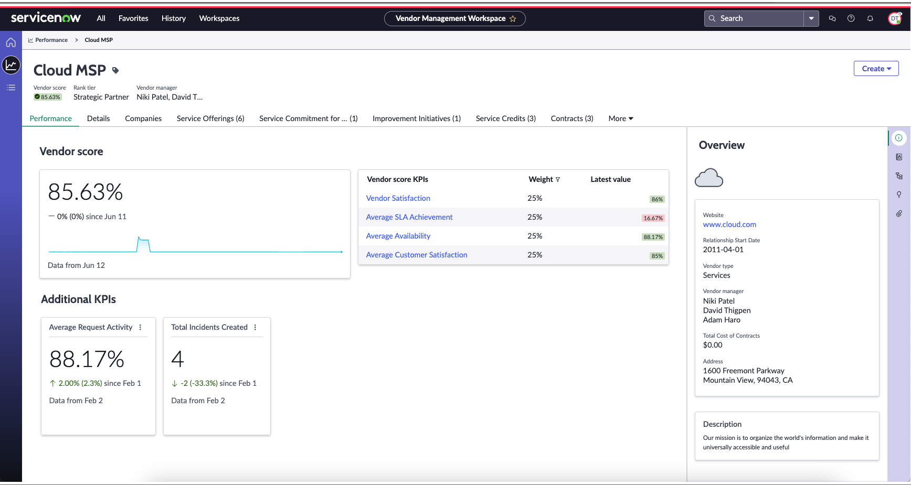
Task: Click the magnifier icon in Search
Action: click(x=712, y=18)
